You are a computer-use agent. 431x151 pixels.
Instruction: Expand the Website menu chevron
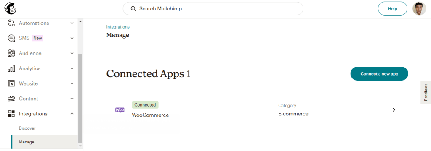72,83
